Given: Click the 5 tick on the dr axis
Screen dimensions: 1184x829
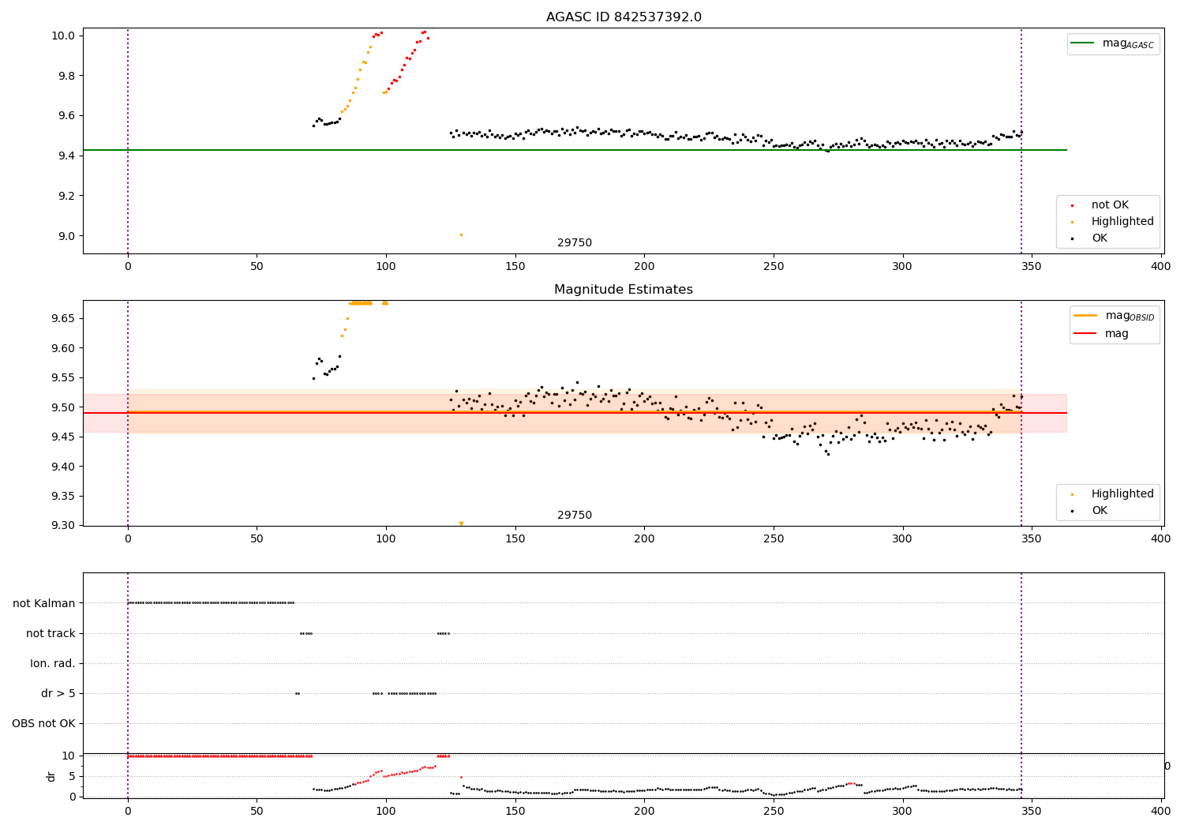Looking at the screenshot, I should 72,776.
